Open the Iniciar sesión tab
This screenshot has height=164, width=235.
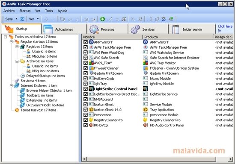(192, 29)
